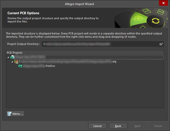Browse for the project output directory folder icon
The width and height of the screenshot is (170, 131).
click(161, 44)
